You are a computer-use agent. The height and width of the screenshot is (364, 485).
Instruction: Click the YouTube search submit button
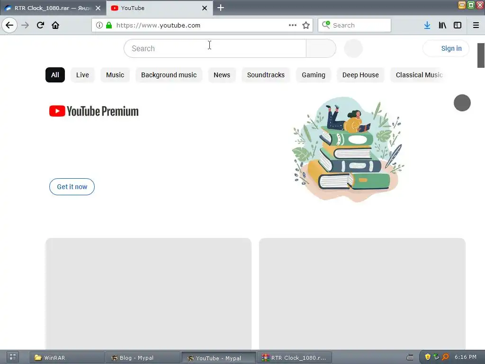point(321,48)
